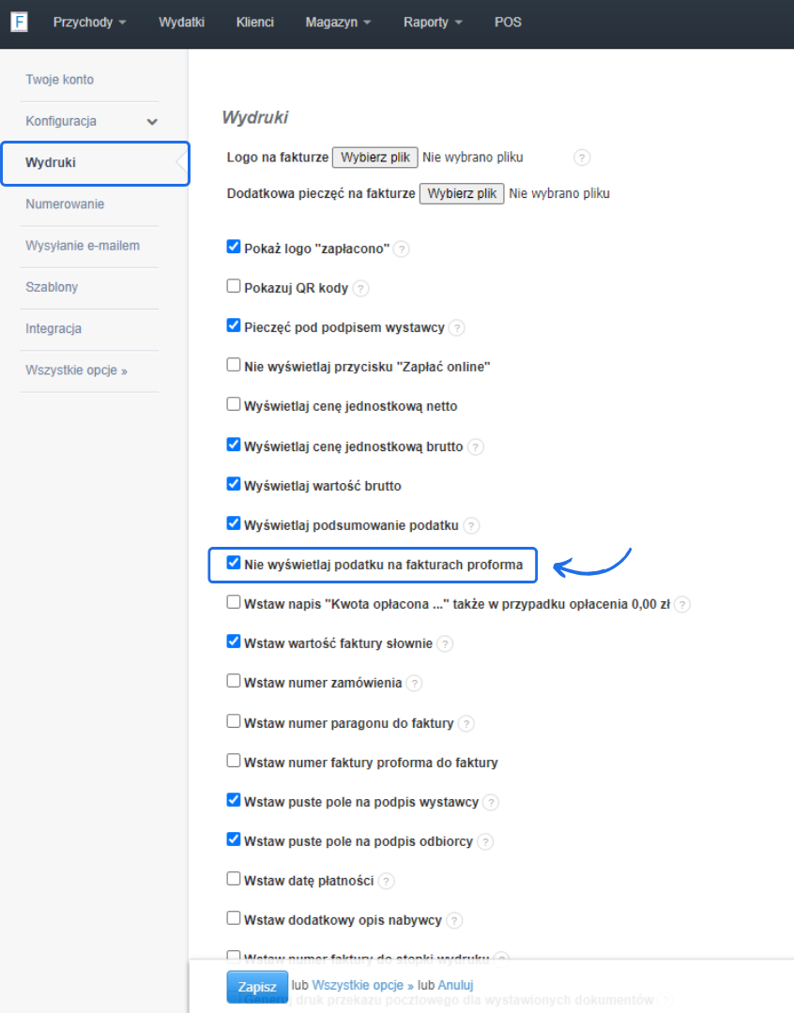This screenshot has height=1013, width=794.
Task: Open Numerowanie in the sidebar
Action: click(x=65, y=204)
